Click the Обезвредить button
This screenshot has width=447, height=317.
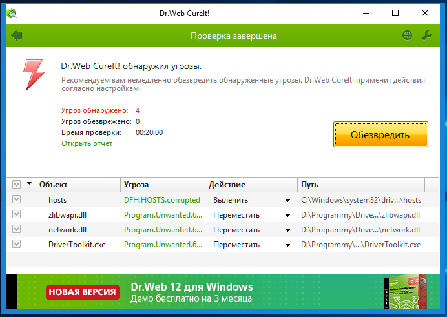tap(380, 134)
